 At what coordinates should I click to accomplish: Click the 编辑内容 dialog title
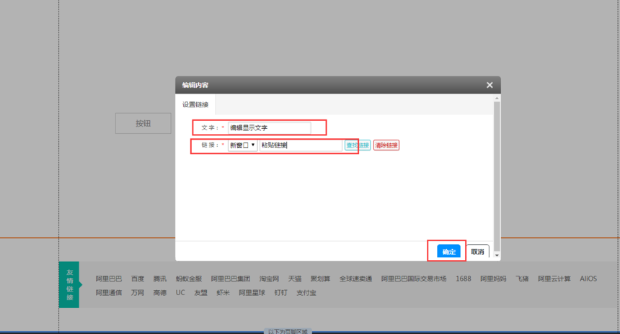tap(195, 85)
